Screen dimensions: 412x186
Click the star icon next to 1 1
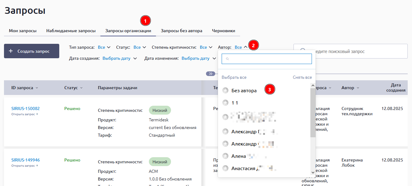[x=225, y=103]
